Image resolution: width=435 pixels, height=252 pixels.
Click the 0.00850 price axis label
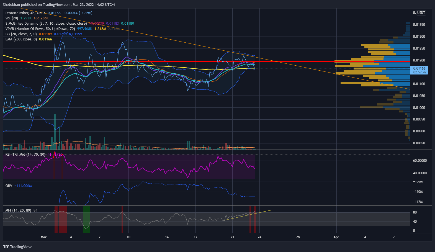click(419, 143)
